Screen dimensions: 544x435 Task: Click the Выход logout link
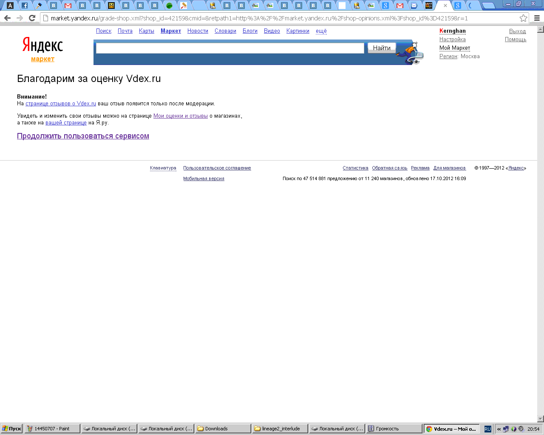pos(518,31)
